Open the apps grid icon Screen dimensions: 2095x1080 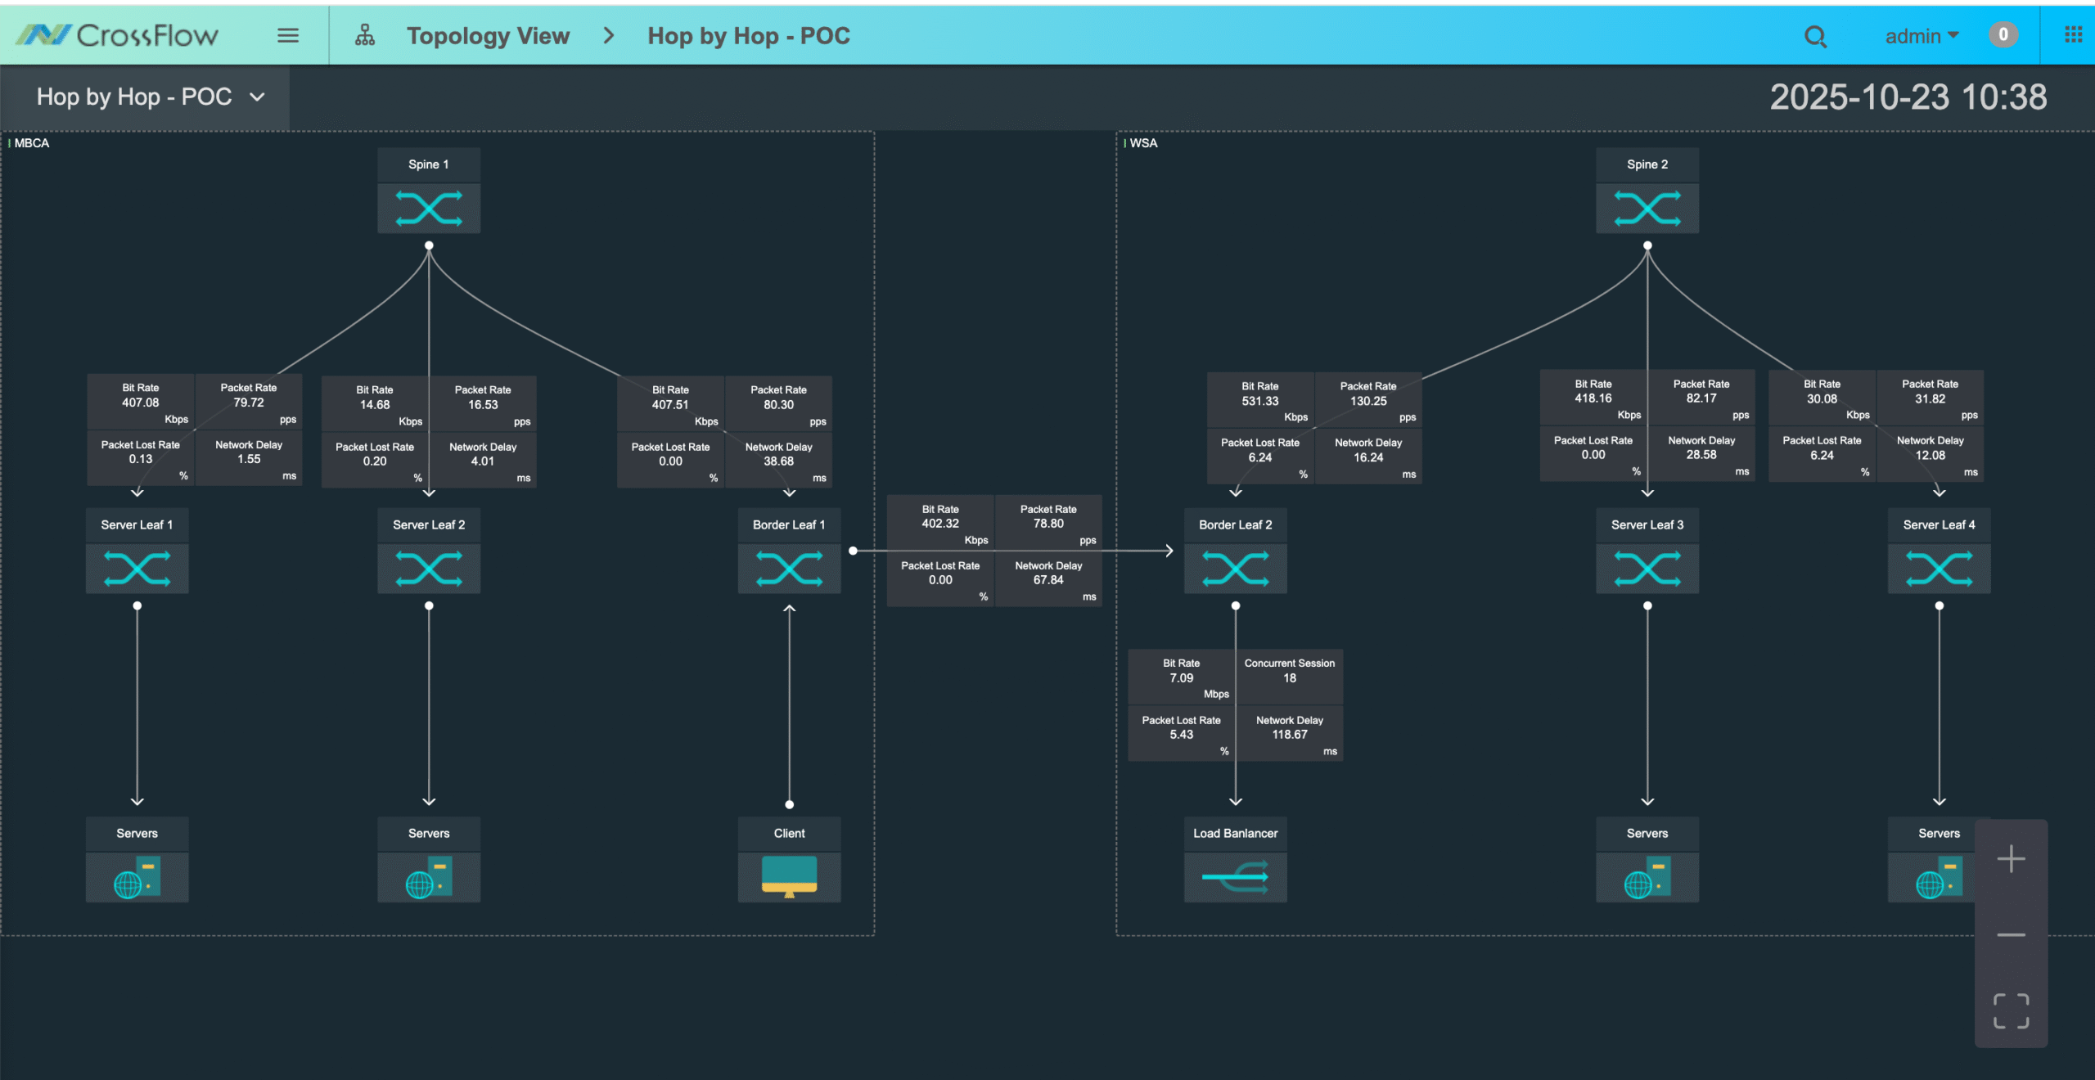point(2073,34)
